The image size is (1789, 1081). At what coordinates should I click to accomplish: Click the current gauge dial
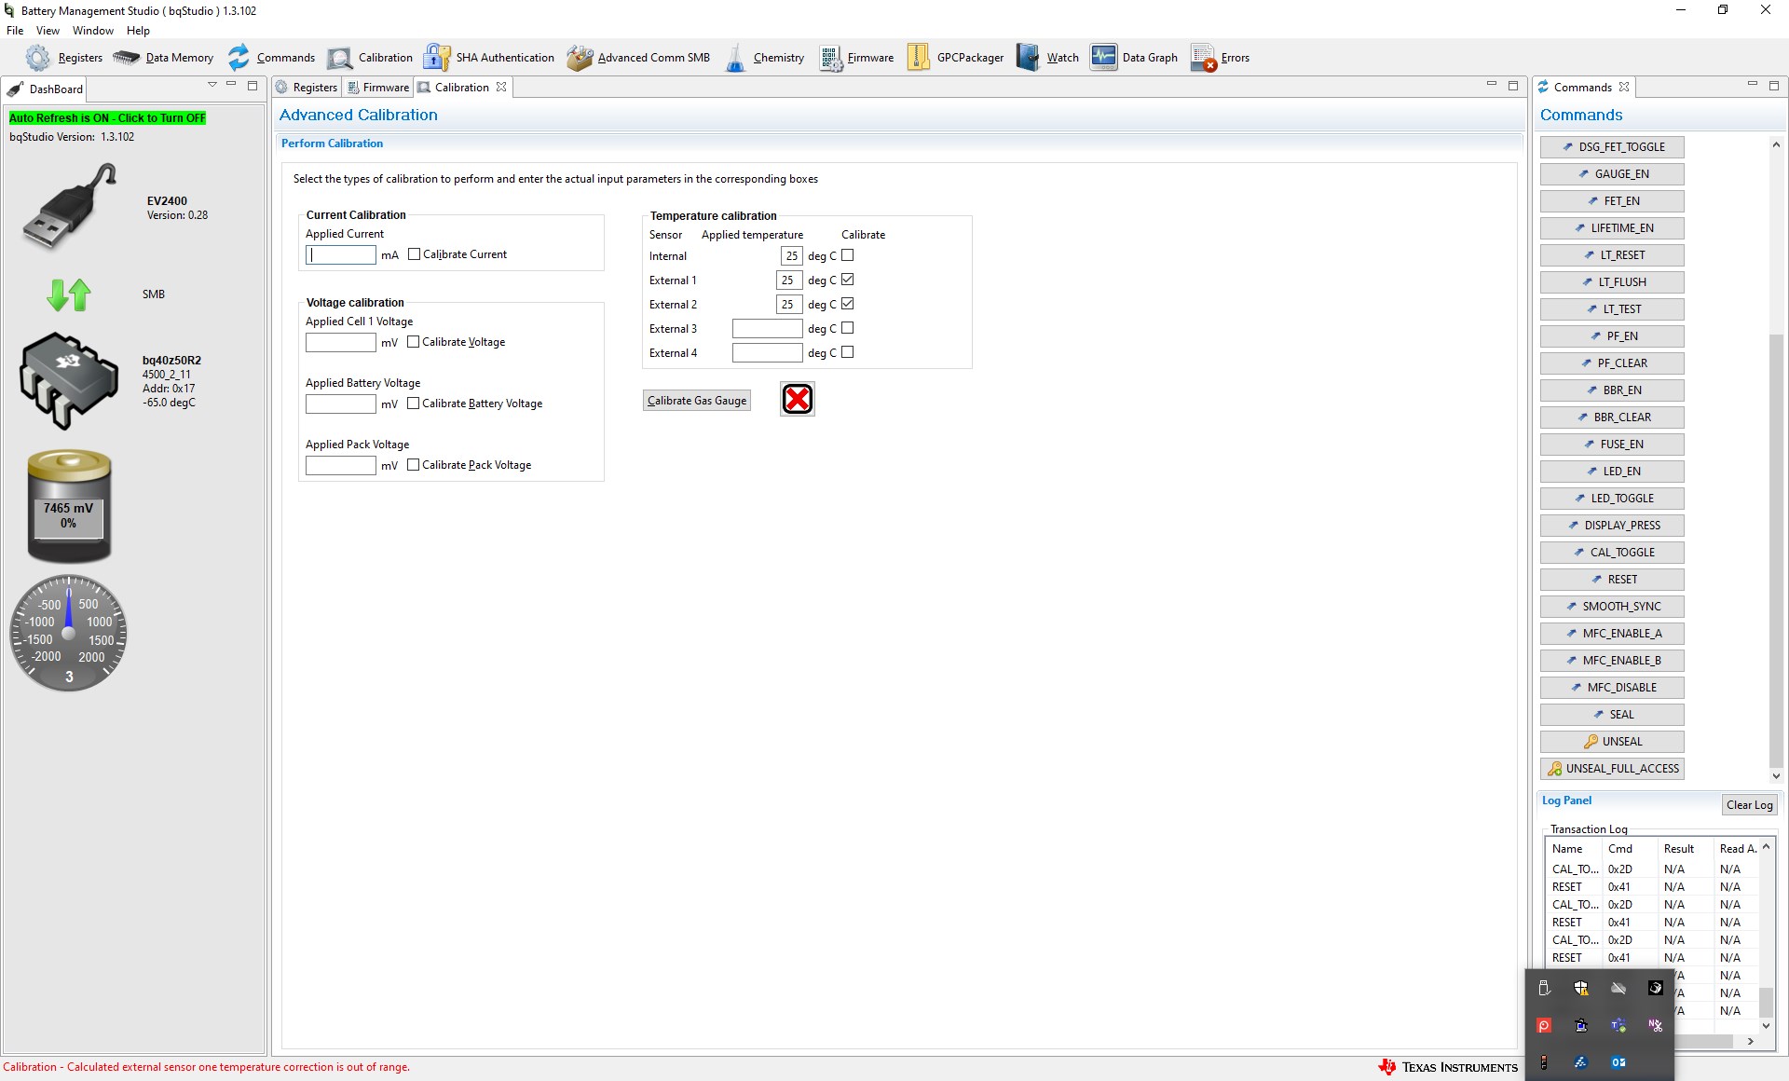pyautogui.click(x=69, y=634)
